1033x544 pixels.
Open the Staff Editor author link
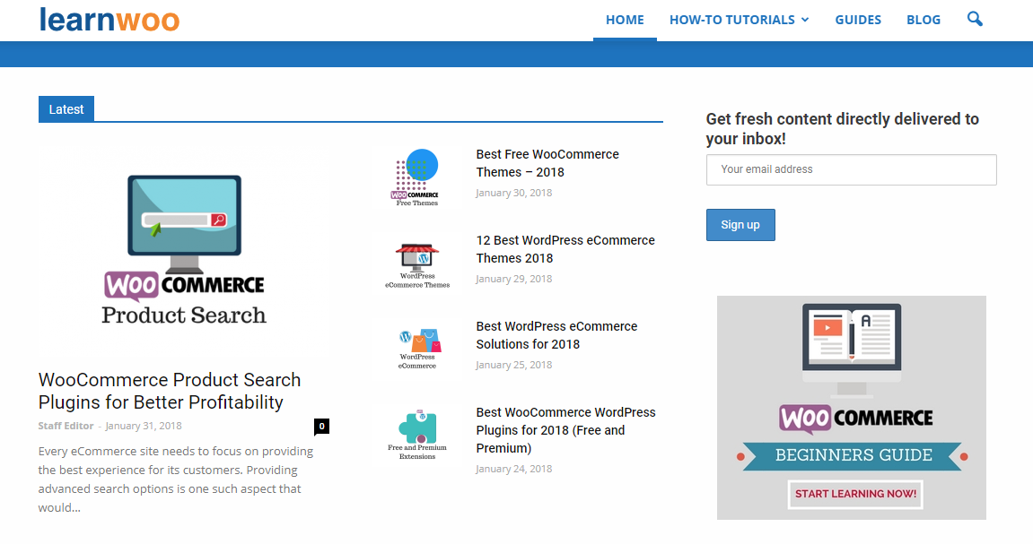[66, 426]
